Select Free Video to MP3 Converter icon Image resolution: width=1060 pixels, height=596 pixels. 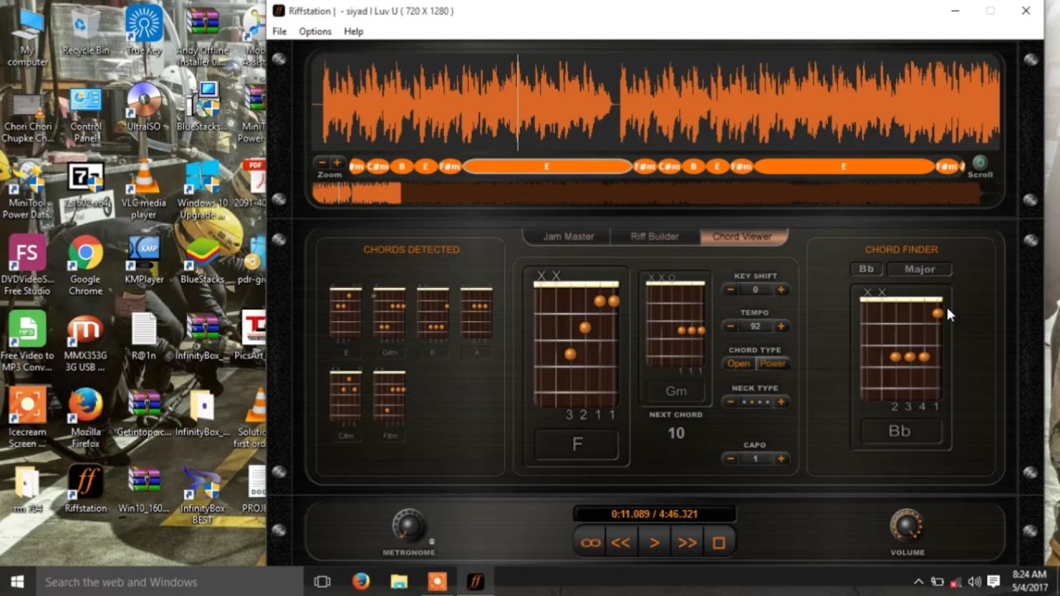click(x=27, y=343)
